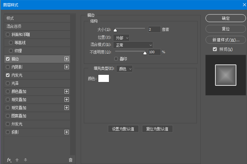Click the 大小 size slider handle
Viewport: 247px width, 164px height.
115,30
